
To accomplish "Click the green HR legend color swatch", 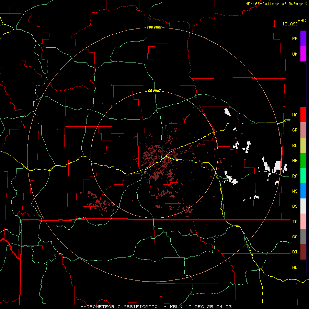I will tap(303, 160).
